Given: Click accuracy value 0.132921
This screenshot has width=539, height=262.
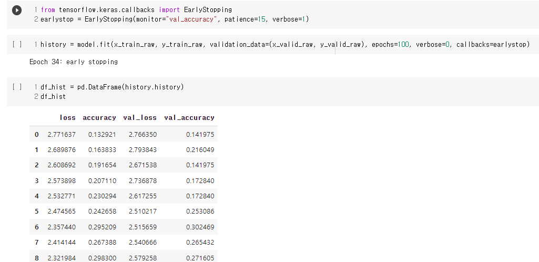Looking at the screenshot, I should [x=102, y=135].
